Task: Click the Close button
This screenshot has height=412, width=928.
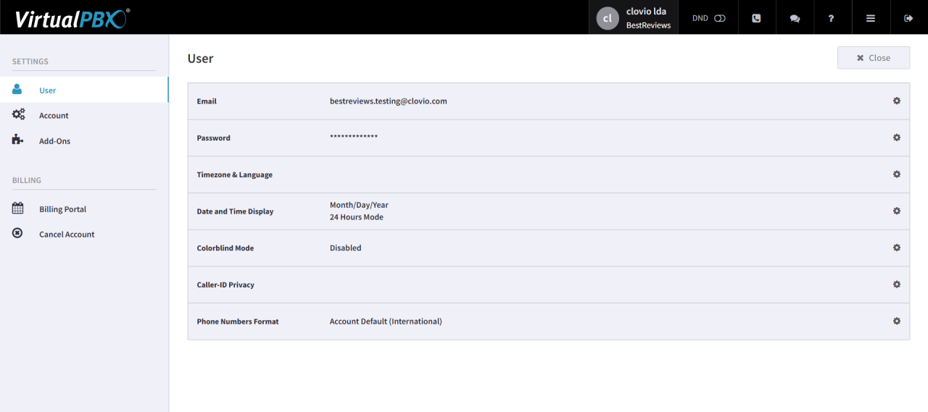Action: [874, 58]
